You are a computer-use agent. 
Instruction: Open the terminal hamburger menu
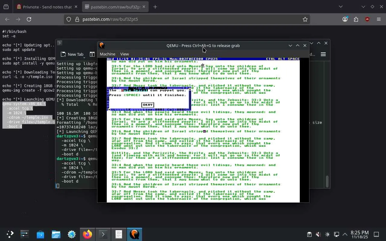point(323,54)
